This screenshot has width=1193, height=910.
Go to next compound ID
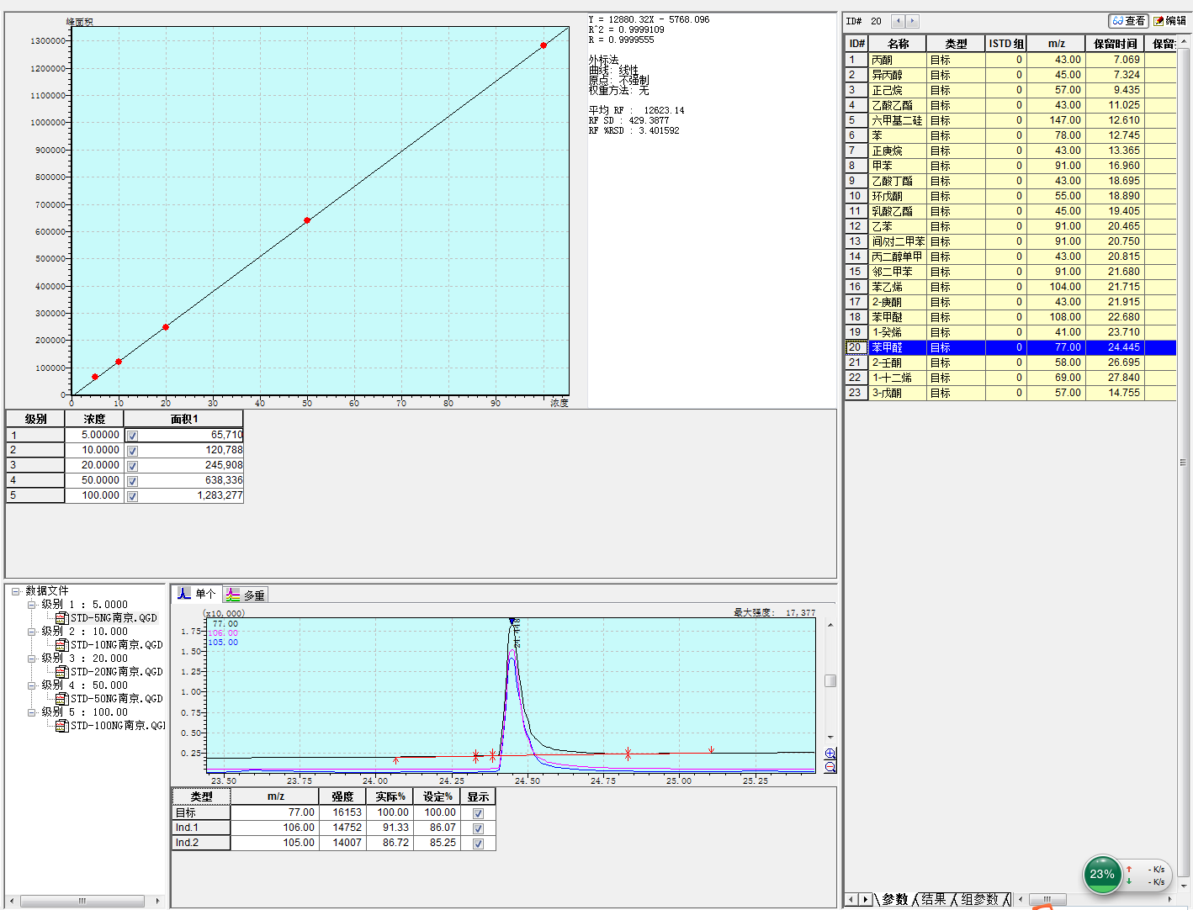click(912, 21)
